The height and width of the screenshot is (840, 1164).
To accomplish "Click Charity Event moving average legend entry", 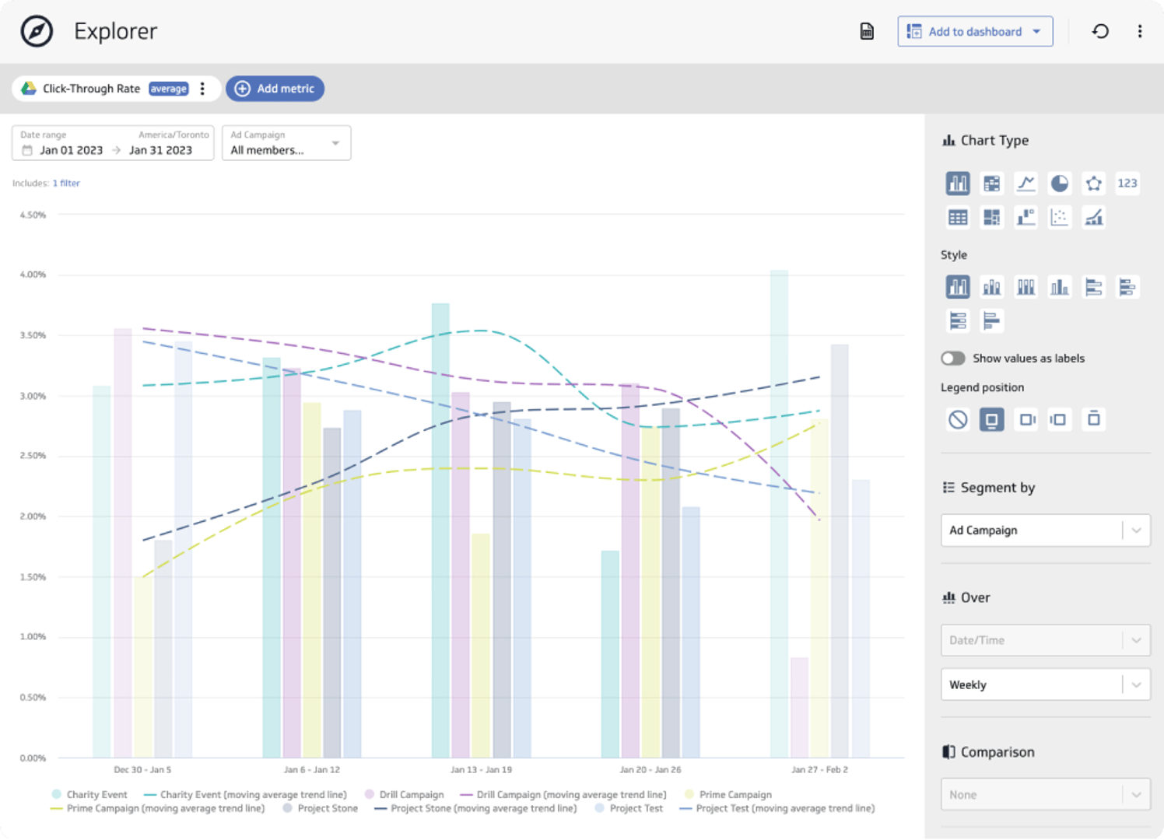I will pos(245,795).
